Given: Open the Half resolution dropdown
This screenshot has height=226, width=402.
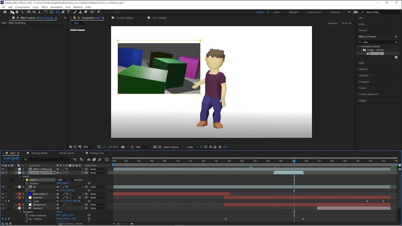Looking at the screenshot, I should [143, 147].
